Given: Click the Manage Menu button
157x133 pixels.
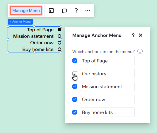Looking at the screenshot, I should [x=26, y=11].
